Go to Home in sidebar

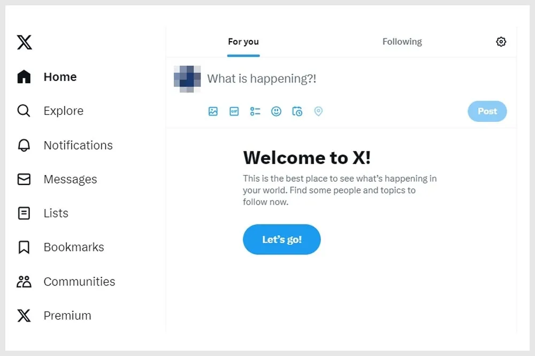click(x=47, y=77)
